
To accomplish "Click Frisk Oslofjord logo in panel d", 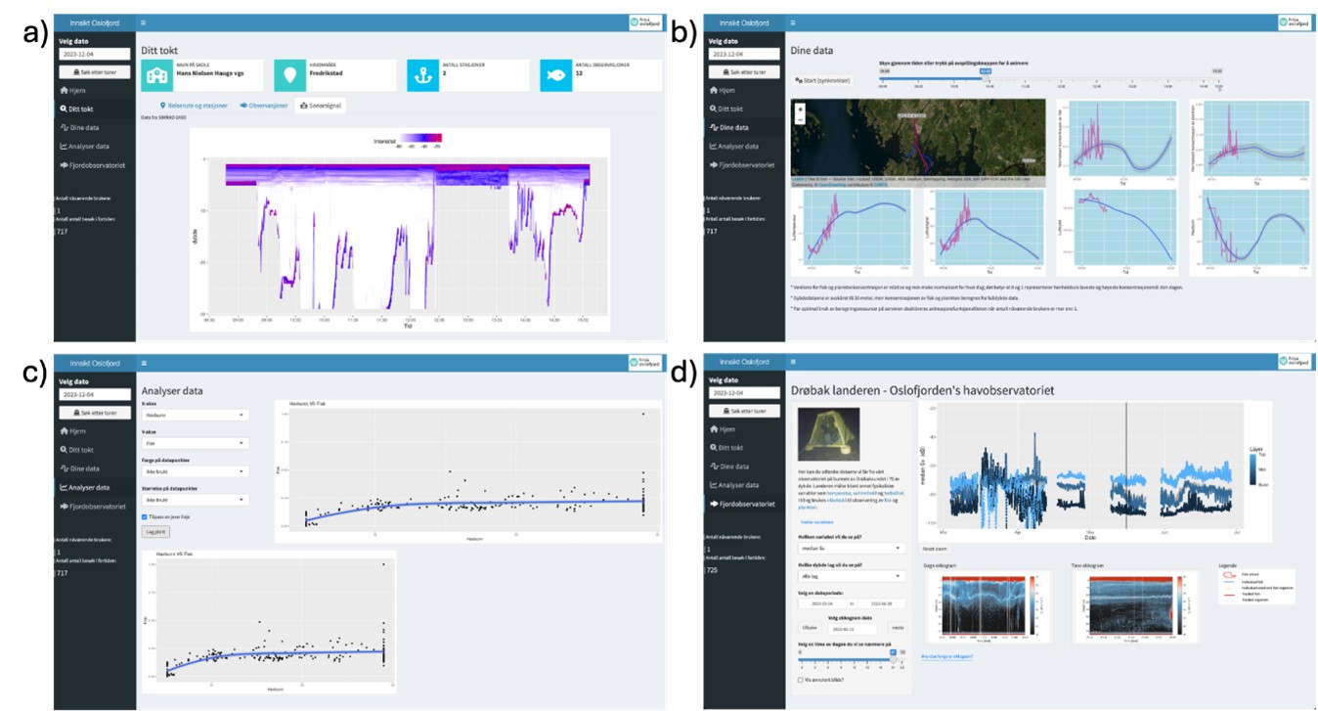I will (1294, 362).
